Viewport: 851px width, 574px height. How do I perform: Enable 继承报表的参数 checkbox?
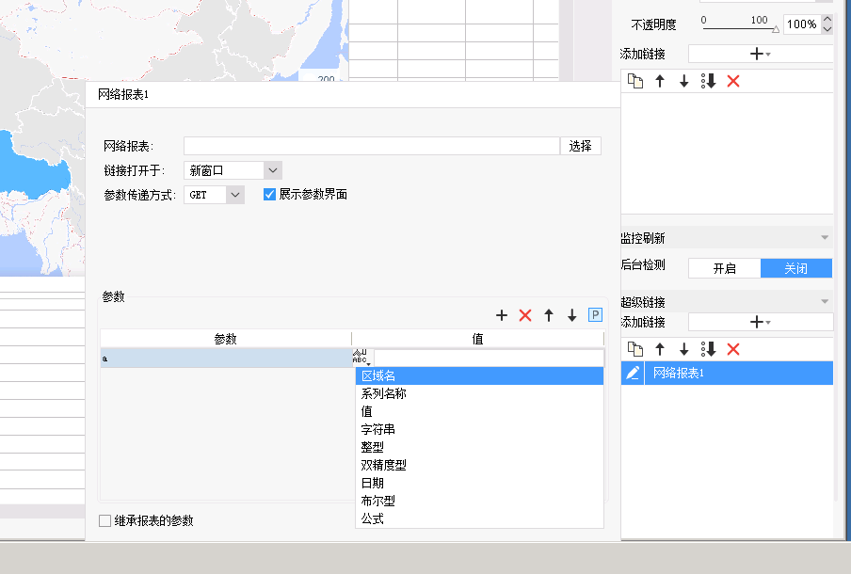click(104, 520)
